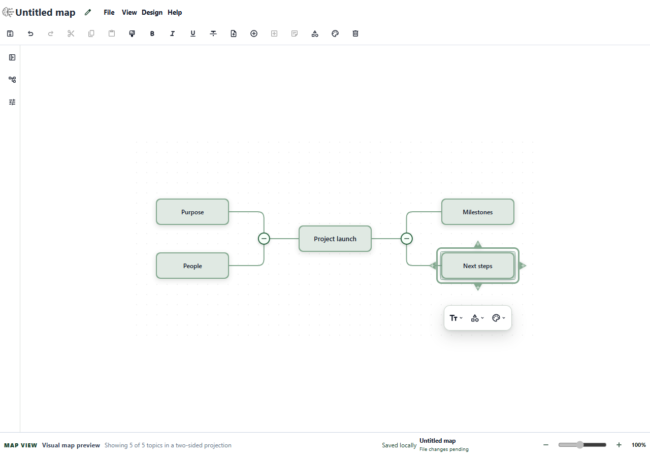The width and height of the screenshot is (650, 457).
Task: Click the plus handle below Next steps
Action: coord(478,287)
